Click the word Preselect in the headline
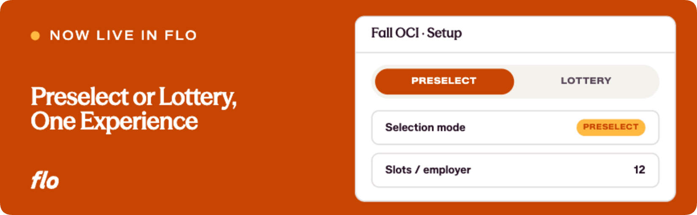The height and width of the screenshot is (215, 697). (x=80, y=97)
